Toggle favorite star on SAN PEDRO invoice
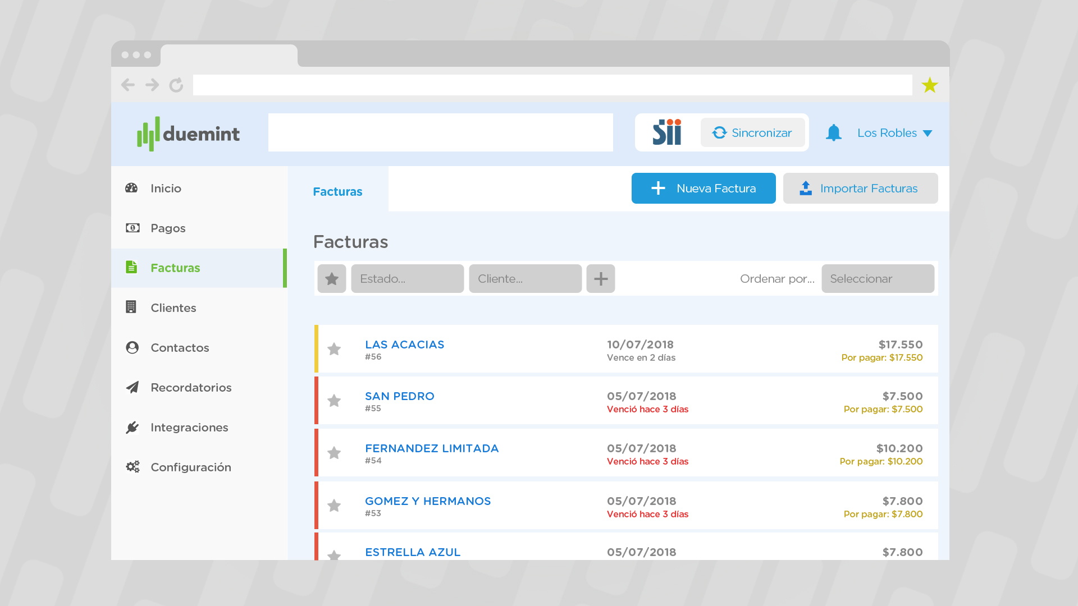Screen dimensions: 1078x606 (x=334, y=401)
